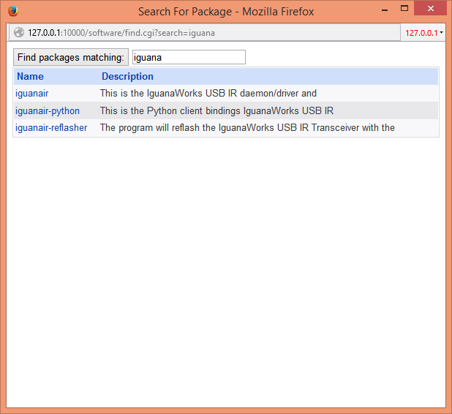Click the USB IR daemon/driver description text

click(x=208, y=94)
